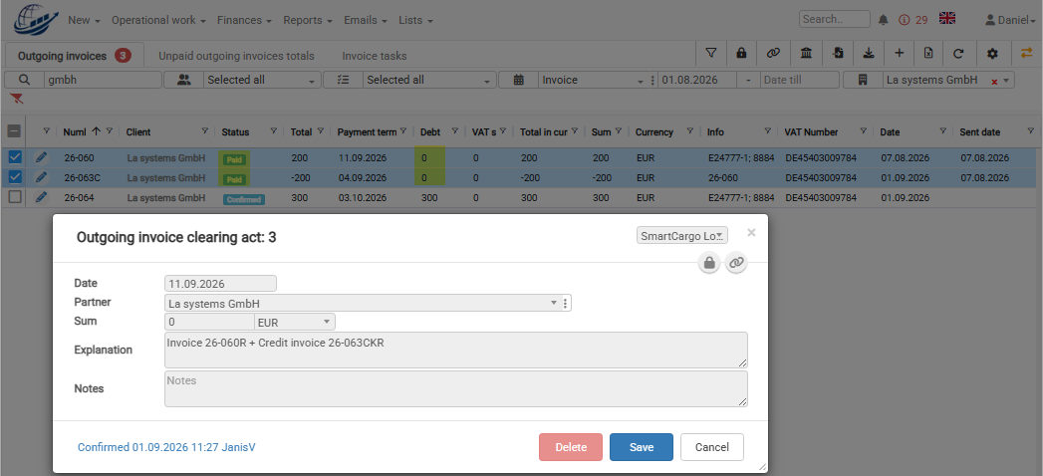Check the checkbox for invoice 26-064
1043x476 pixels.
[15, 197]
